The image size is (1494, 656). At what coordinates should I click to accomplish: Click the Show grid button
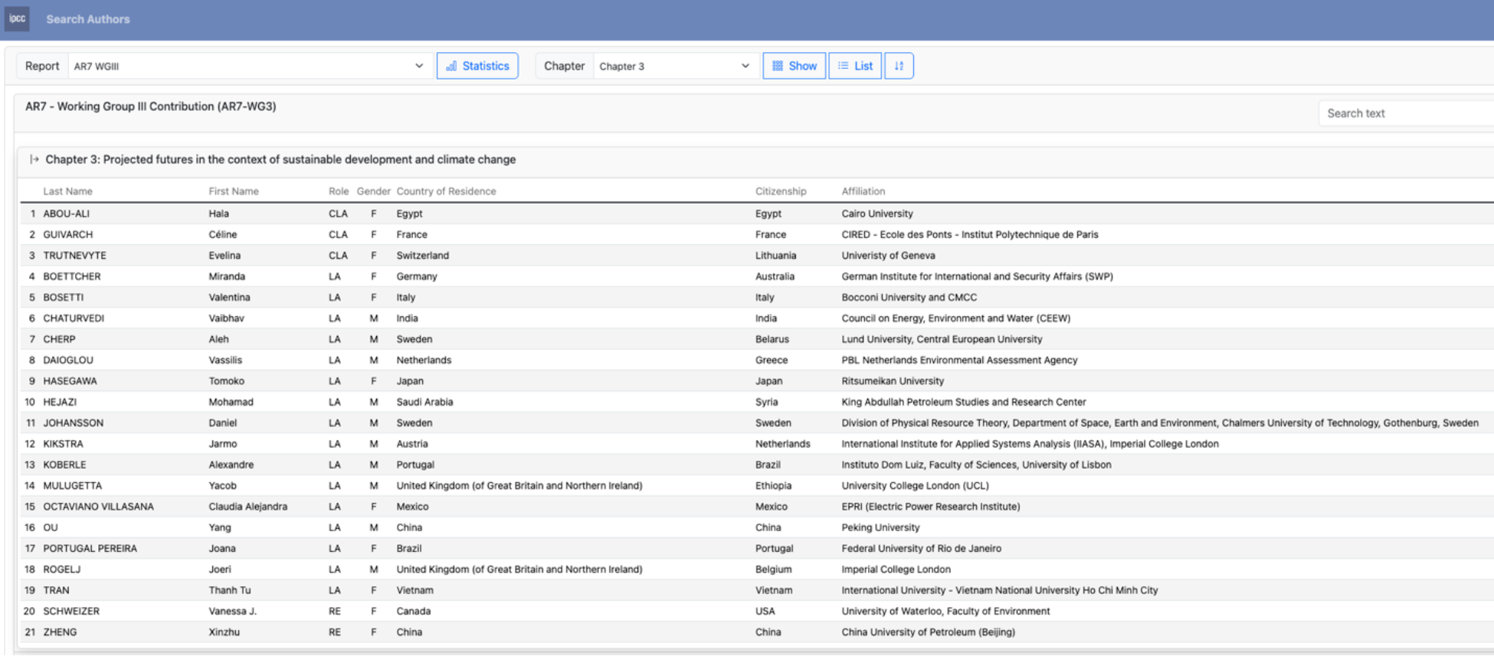tap(794, 66)
